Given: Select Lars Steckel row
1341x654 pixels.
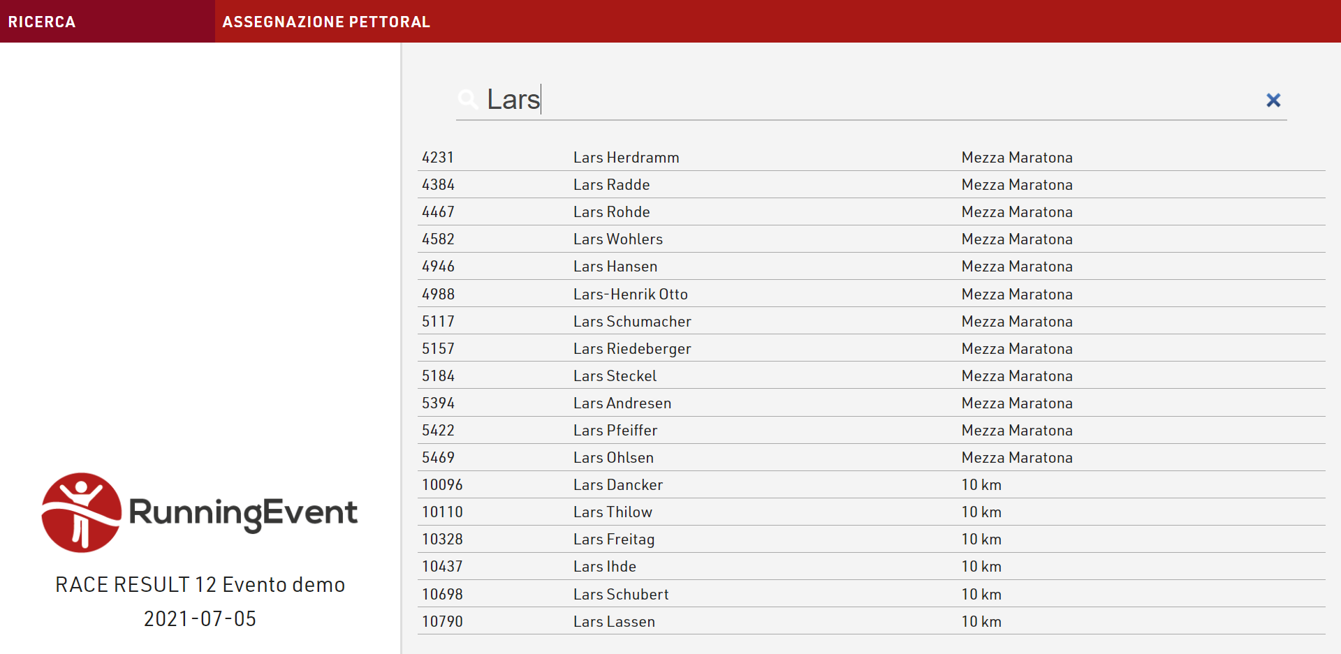Looking at the screenshot, I should click(615, 376).
